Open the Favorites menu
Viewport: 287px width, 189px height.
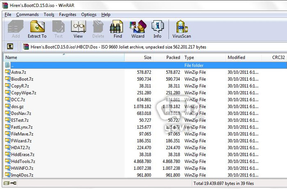68,15
